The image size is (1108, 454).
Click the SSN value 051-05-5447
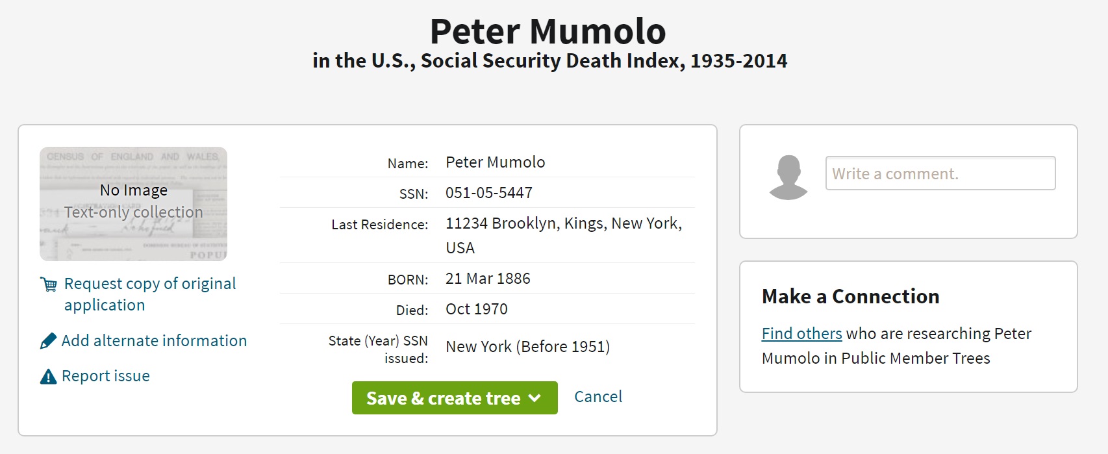(x=488, y=193)
